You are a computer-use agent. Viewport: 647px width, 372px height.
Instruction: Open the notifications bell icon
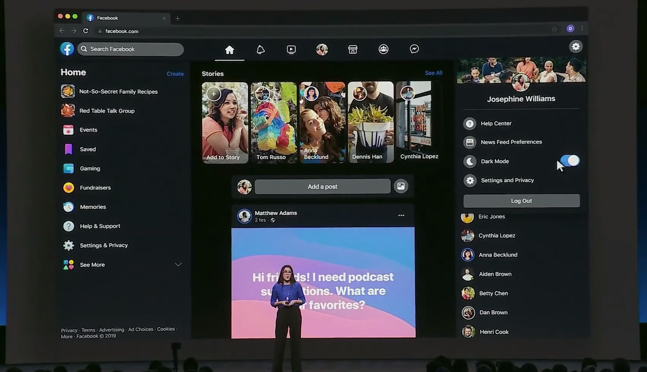[260, 50]
